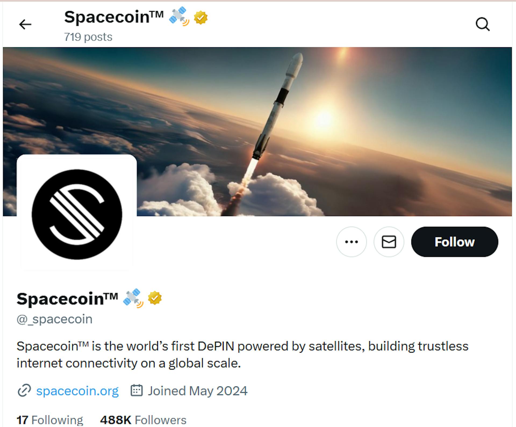Screen dimensions: 516x427
Task: Click the Joined May 2024 text
Action: 198,391
